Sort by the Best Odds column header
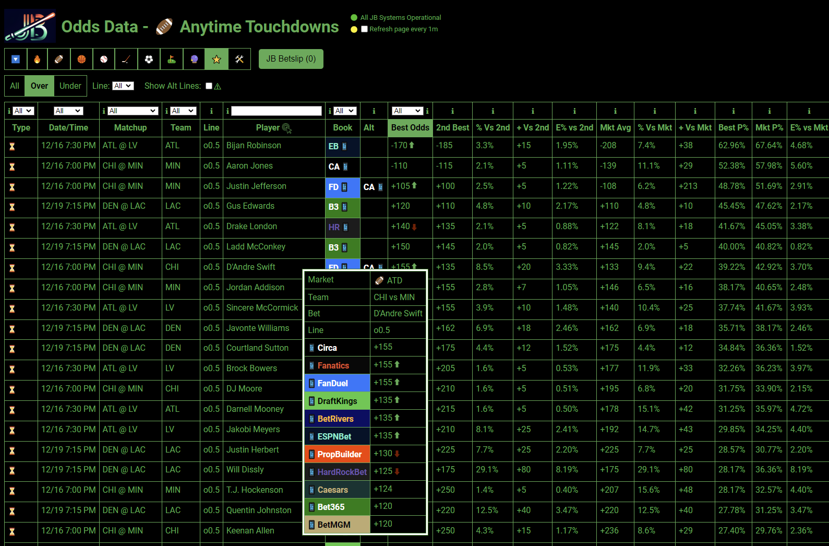Screen dimensions: 829x546 tap(410, 128)
